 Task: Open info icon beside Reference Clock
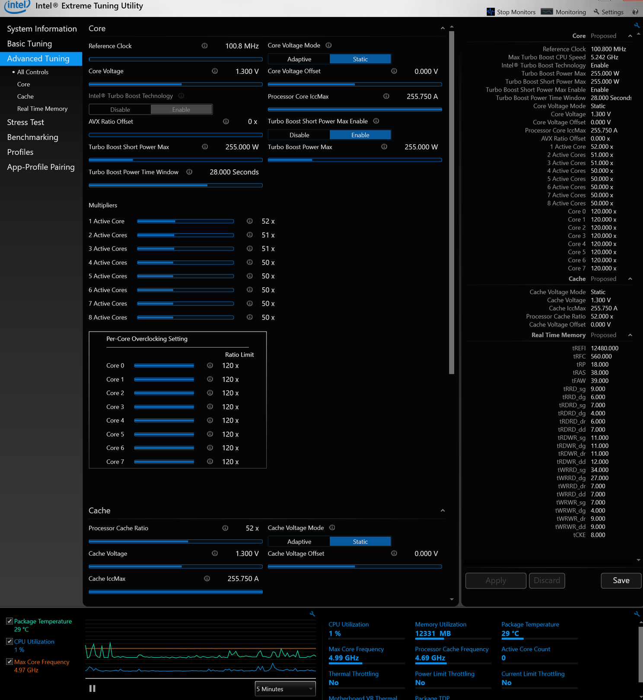tap(205, 46)
